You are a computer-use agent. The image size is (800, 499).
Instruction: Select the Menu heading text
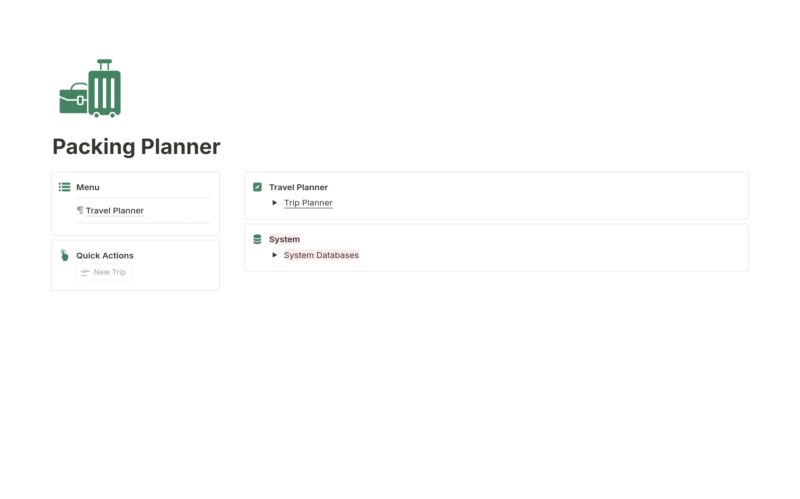pos(87,187)
